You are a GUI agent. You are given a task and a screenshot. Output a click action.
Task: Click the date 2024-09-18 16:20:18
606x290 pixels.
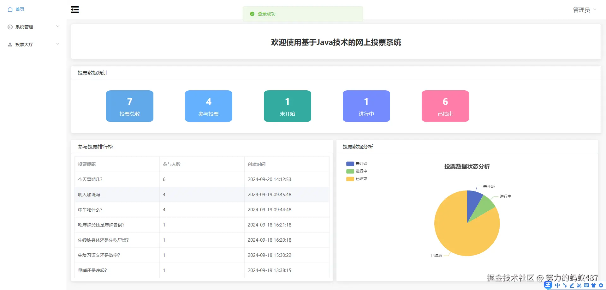270,240
